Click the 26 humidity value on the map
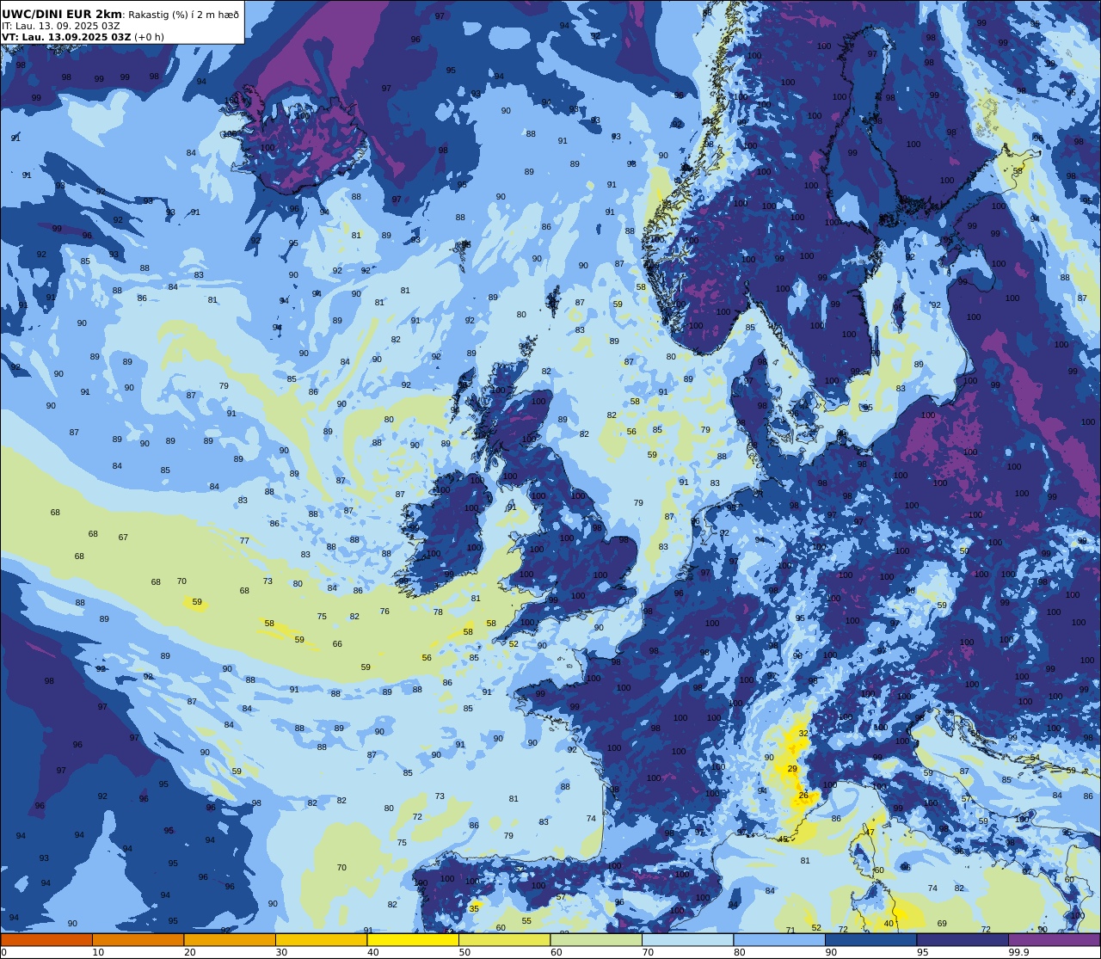 click(803, 796)
